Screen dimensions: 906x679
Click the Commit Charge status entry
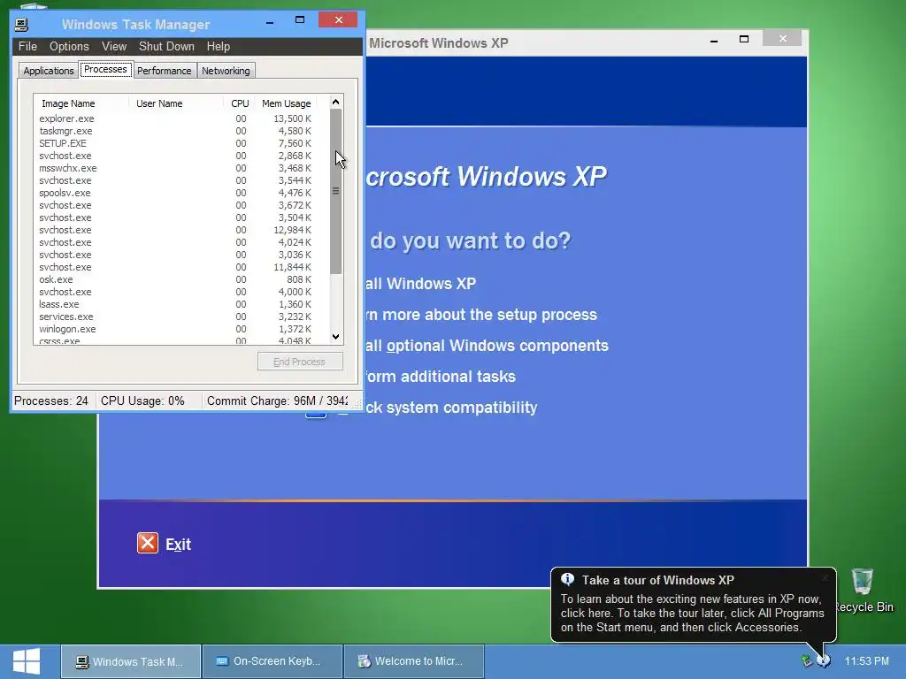point(277,401)
